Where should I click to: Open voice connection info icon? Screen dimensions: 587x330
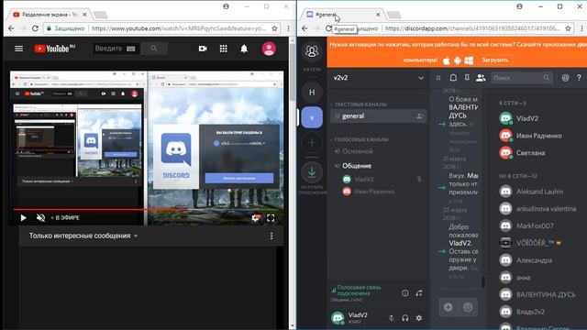[x=405, y=293]
